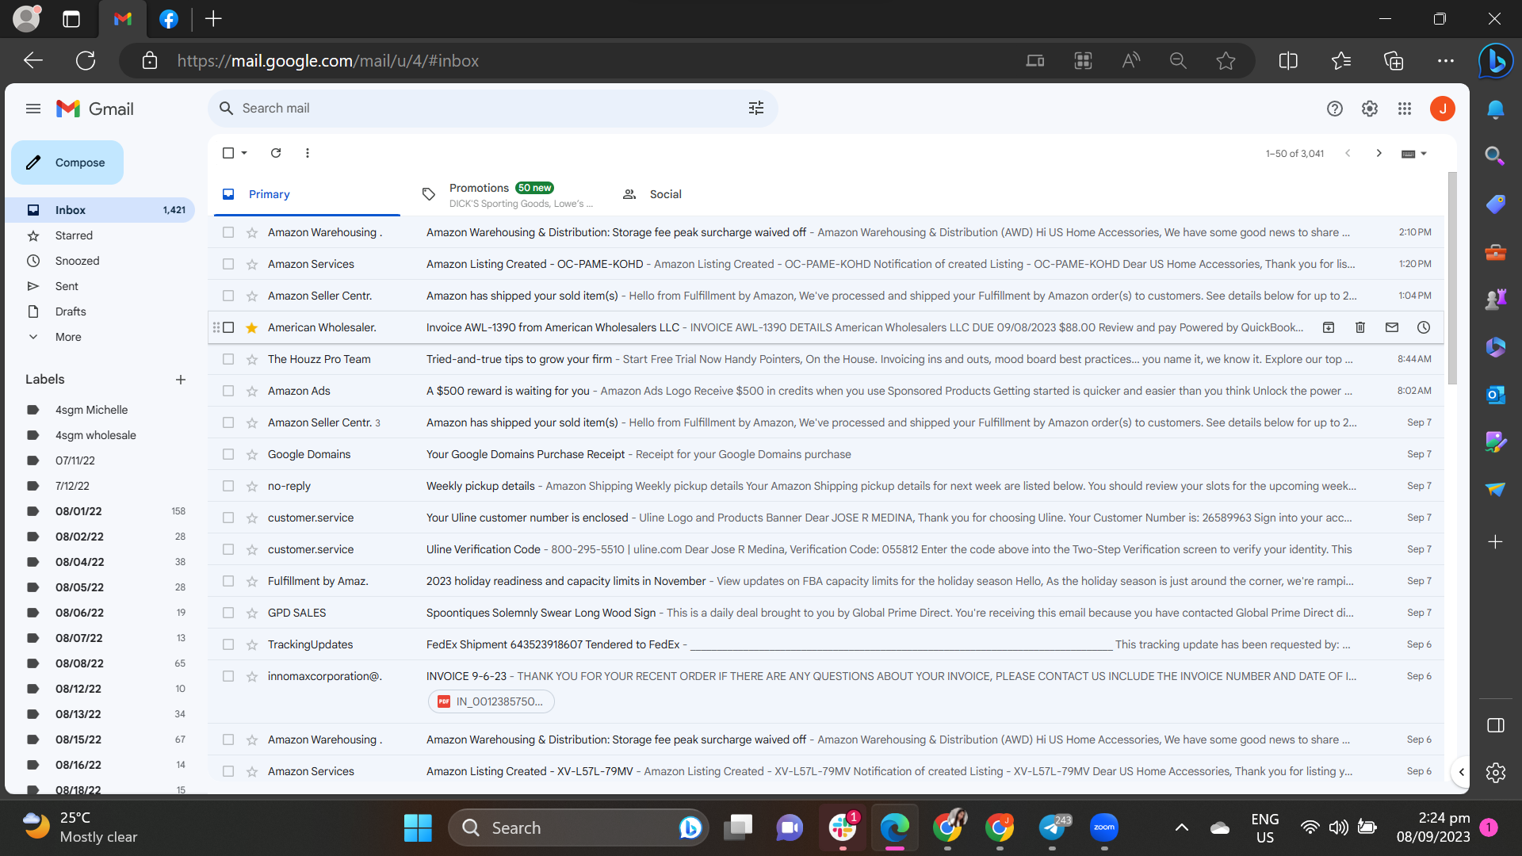This screenshot has height=856, width=1522.
Task: Mark American Wholesalers email as unread
Action: [x=1392, y=327]
